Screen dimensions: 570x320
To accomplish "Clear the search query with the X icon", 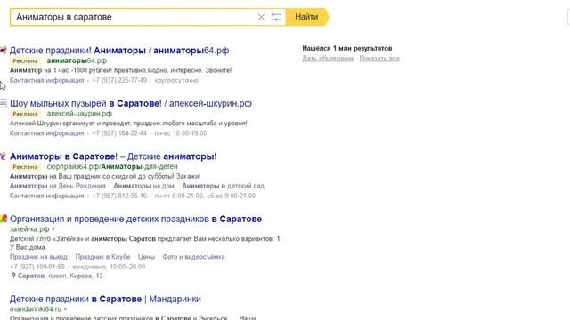I will [x=261, y=17].
